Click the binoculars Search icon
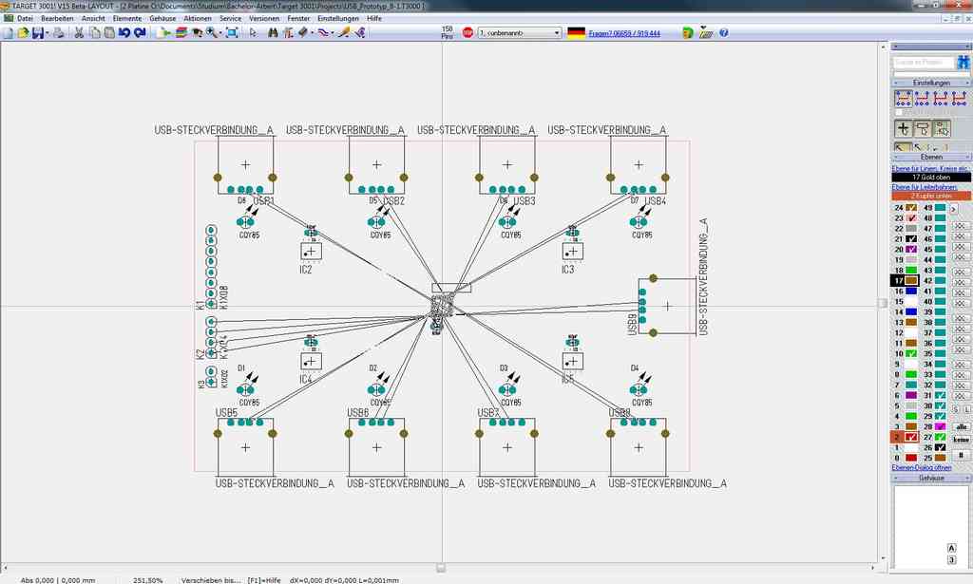Screen dimensions: 973x584 point(273,33)
